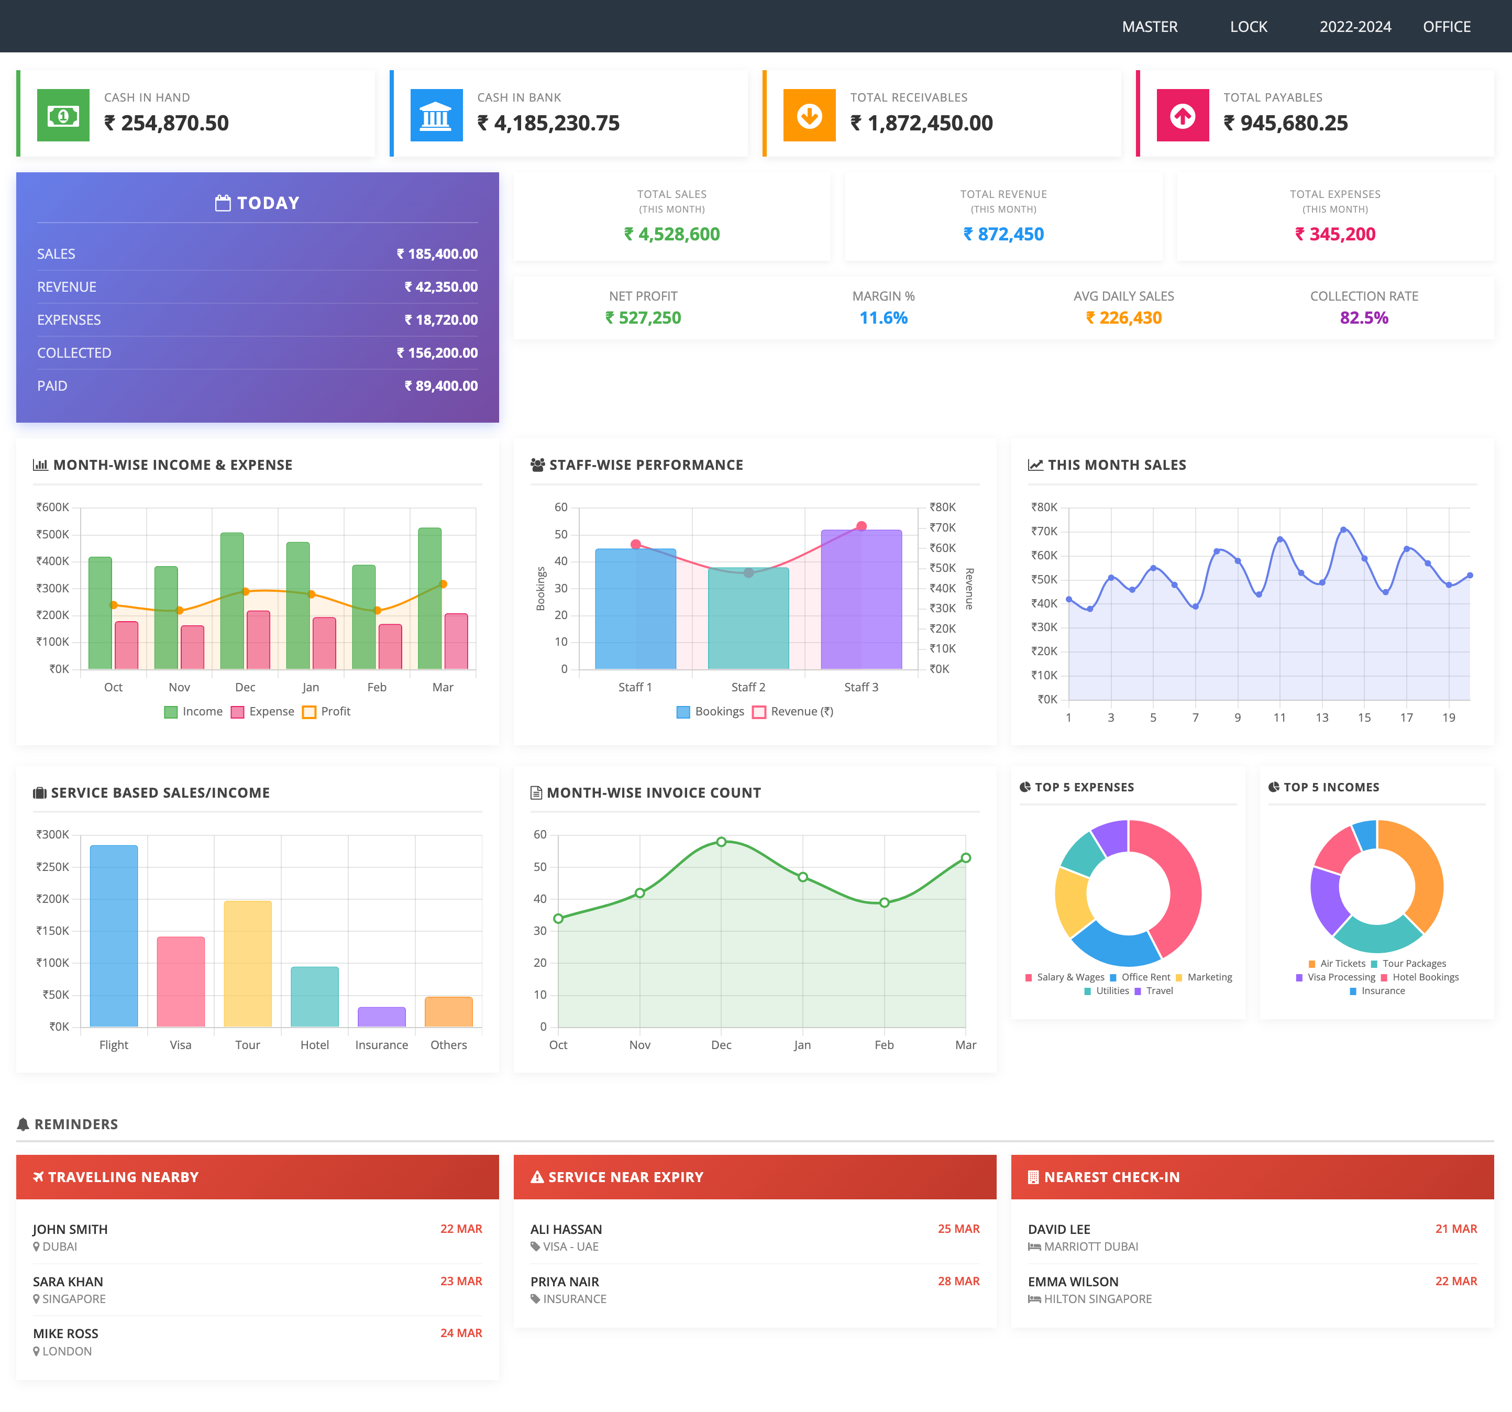Click the bar chart icon for Month-wise Income
The image size is (1512, 1412).
pyautogui.click(x=40, y=465)
